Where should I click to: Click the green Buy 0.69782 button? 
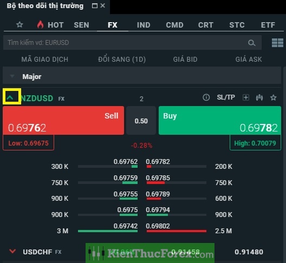220,121
